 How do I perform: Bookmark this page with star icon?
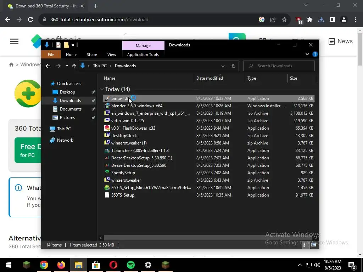(x=284, y=20)
